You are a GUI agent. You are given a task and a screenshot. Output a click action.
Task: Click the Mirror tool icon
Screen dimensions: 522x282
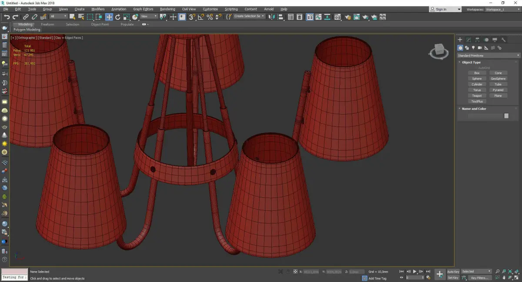pyautogui.click(x=272, y=17)
